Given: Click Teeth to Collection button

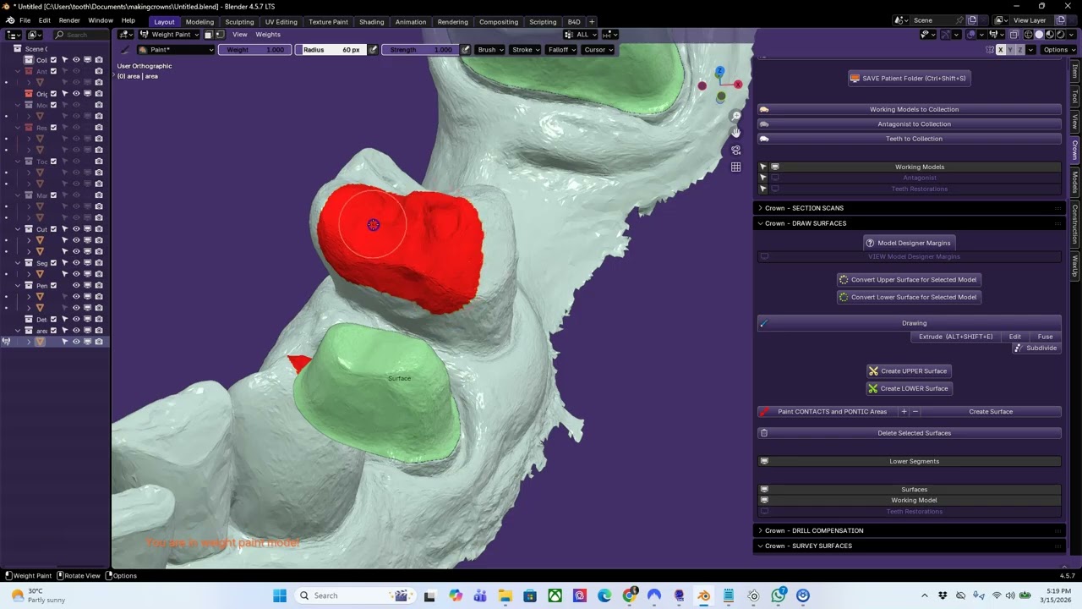Looking at the screenshot, I should [x=910, y=139].
